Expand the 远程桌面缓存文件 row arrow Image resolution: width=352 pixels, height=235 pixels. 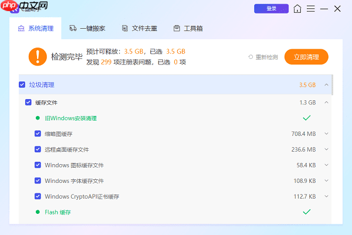[x=326, y=149]
